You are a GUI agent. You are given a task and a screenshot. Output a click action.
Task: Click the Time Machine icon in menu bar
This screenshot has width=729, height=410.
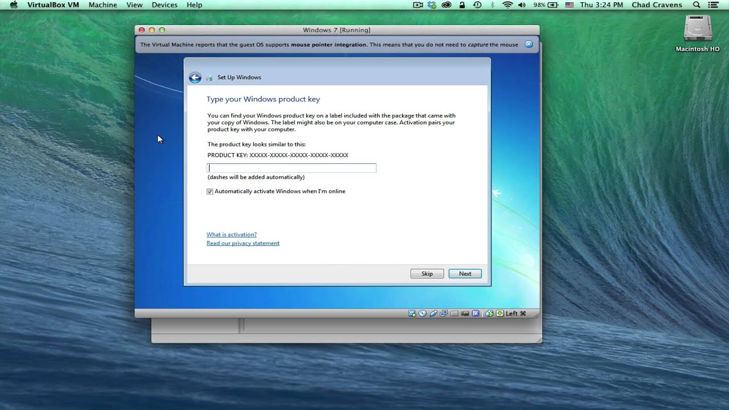coord(477,5)
